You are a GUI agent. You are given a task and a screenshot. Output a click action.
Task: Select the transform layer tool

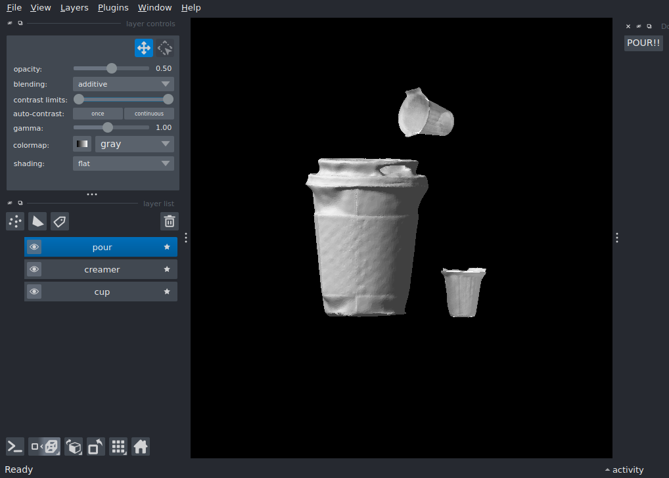[x=164, y=47]
